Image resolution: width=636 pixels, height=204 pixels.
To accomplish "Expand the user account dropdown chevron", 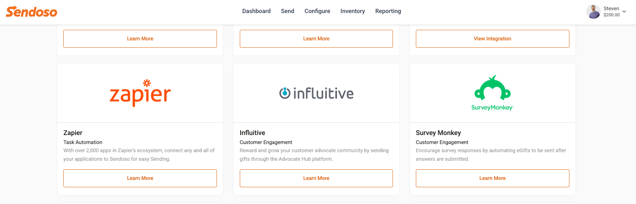I will click(x=624, y=11).
